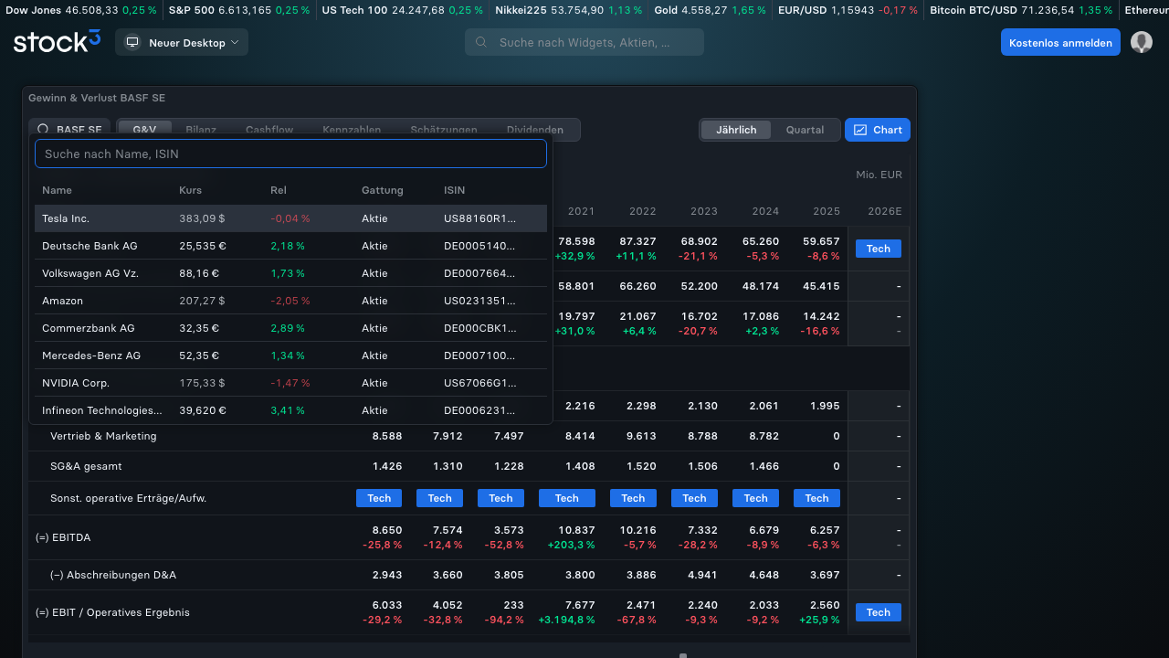
Task: Click Tech in the Sonst. operative 2025 column
Action: click(816, 498)
